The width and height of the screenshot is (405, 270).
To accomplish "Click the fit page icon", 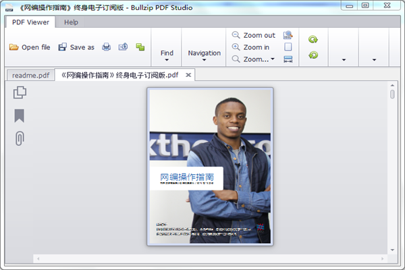I will [x=288, y=47].
